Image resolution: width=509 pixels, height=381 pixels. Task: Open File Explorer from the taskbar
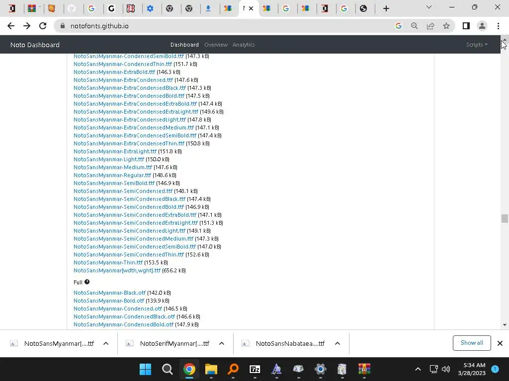pos(211,369)
